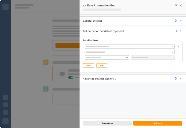Open info icon for General Settings
The height and width of the screenshot is (128, 186).
(176, 20)
